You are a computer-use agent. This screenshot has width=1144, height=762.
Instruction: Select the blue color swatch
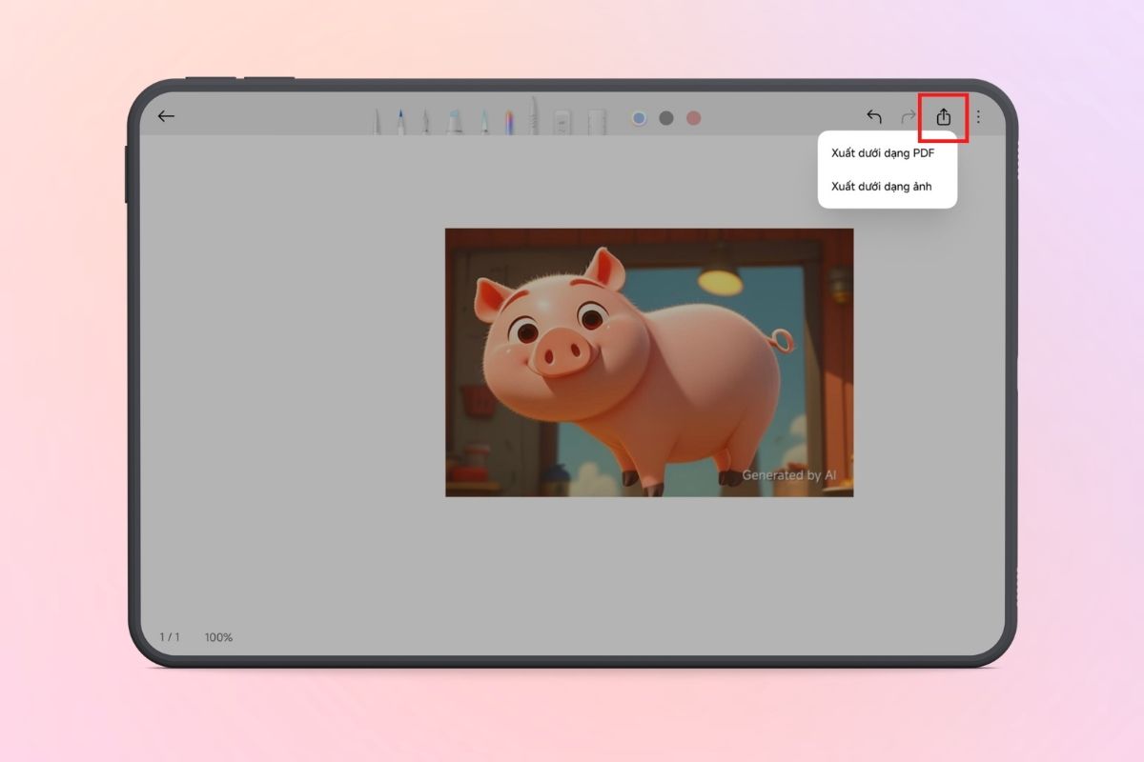(637, 117)
